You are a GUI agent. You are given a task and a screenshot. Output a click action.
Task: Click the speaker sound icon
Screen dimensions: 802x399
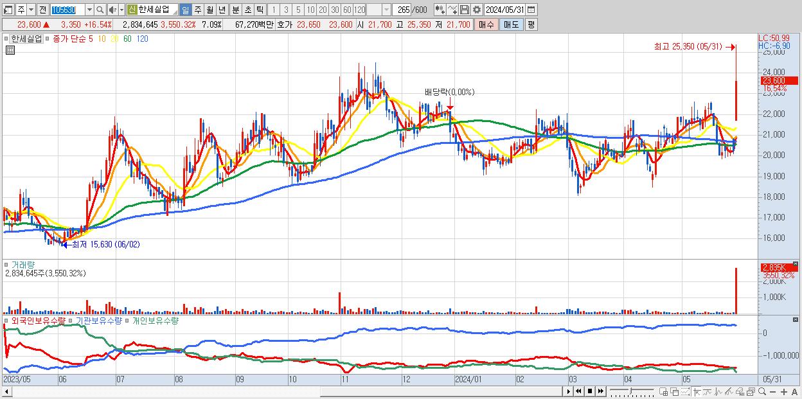[x=112, y=10]
